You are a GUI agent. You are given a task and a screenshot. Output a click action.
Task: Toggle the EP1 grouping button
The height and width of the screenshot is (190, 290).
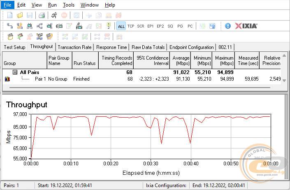[151, 26]
